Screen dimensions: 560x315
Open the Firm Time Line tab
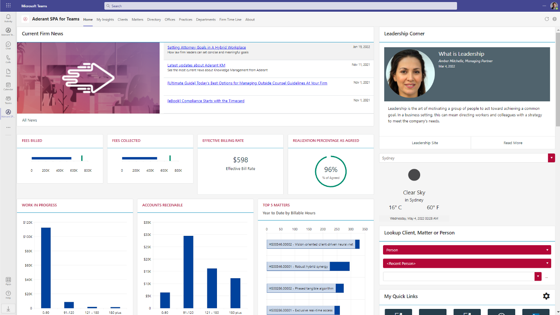pyautogui.click(x=230, y=19)
